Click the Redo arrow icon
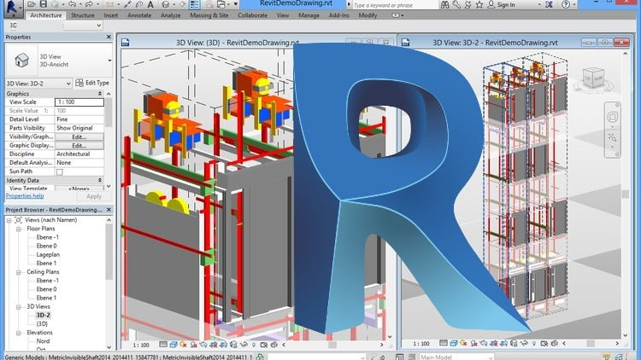641x360 pixels. click(x=89, y=4)
